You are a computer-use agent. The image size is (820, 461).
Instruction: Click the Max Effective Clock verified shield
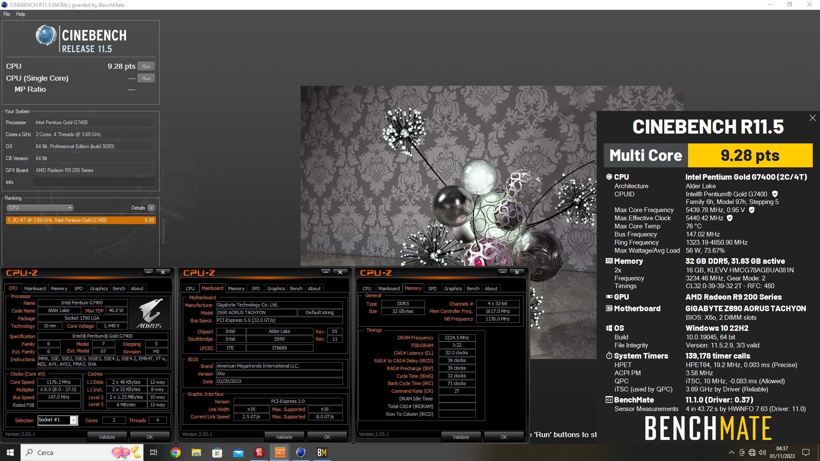point(729,218)
